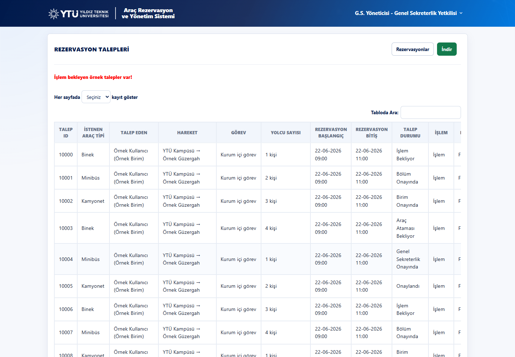The height and width of the screenshot is (357, 515).
Task: Sort by TALEP DURUMU column header
Action: click(x=410, y=132)
